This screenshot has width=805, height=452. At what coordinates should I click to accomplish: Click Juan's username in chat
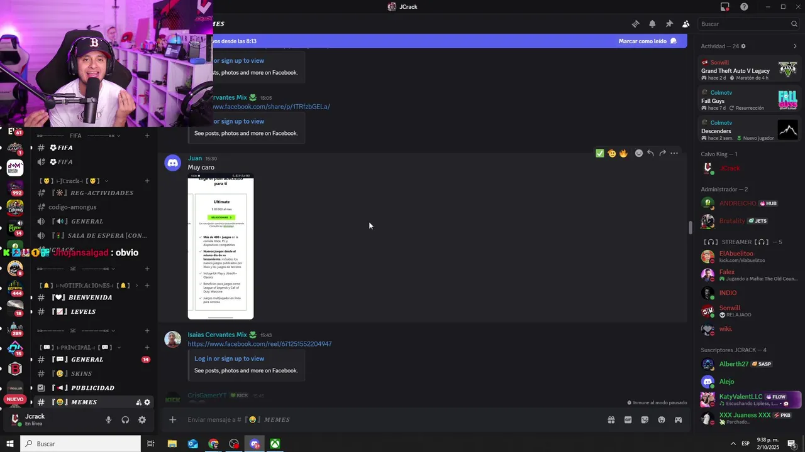[x=195, y=158]
